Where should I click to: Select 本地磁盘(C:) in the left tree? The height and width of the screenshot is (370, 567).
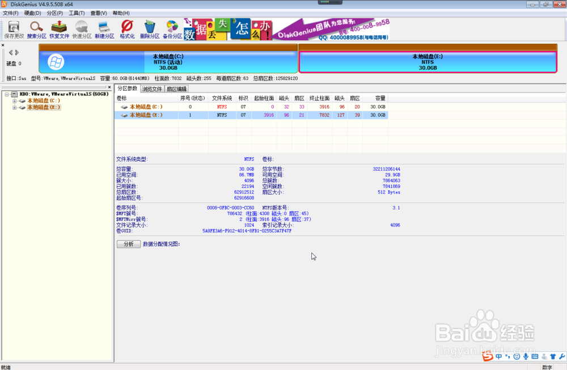44,100
